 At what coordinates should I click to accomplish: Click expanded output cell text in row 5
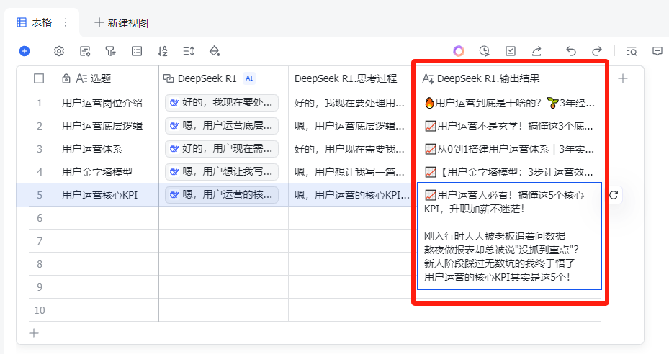tap(509, 236)
